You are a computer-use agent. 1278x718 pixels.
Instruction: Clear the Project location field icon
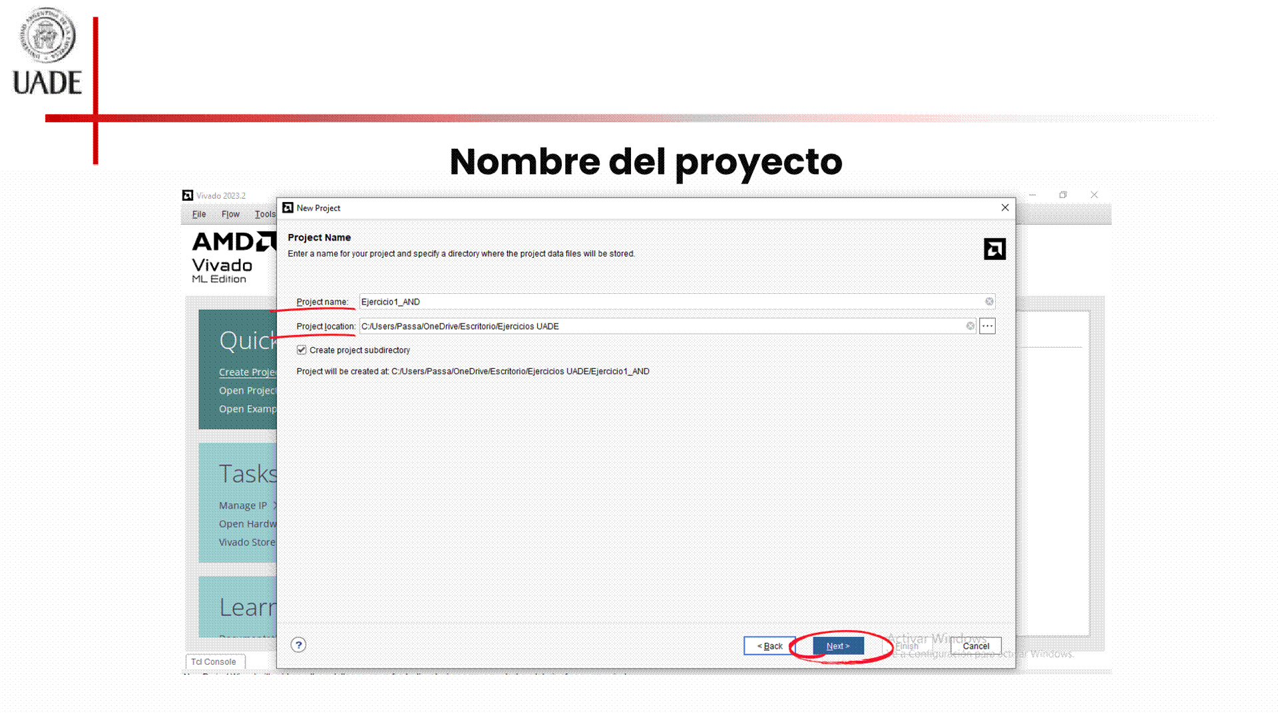tap(970, 326)
